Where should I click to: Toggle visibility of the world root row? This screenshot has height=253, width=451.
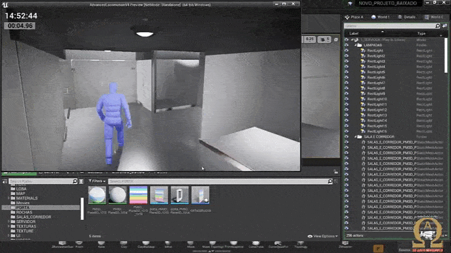pos(347,40)
